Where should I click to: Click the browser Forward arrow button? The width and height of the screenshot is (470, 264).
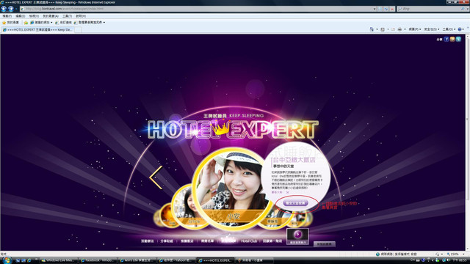pos(11,9)
